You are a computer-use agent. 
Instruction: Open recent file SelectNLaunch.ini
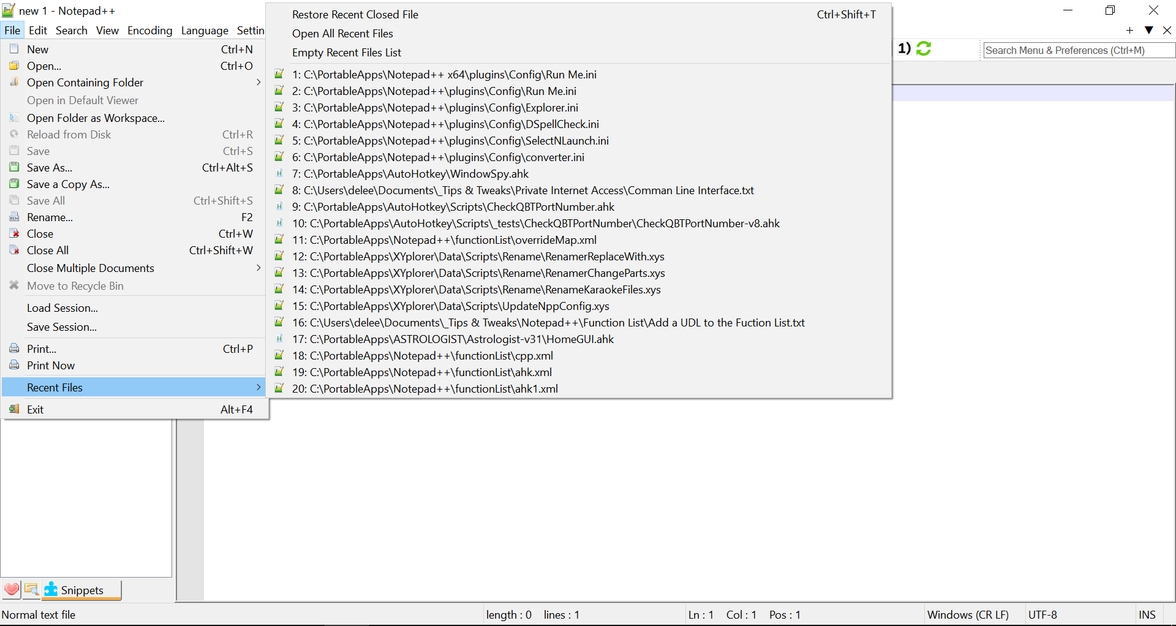[579, 140]
